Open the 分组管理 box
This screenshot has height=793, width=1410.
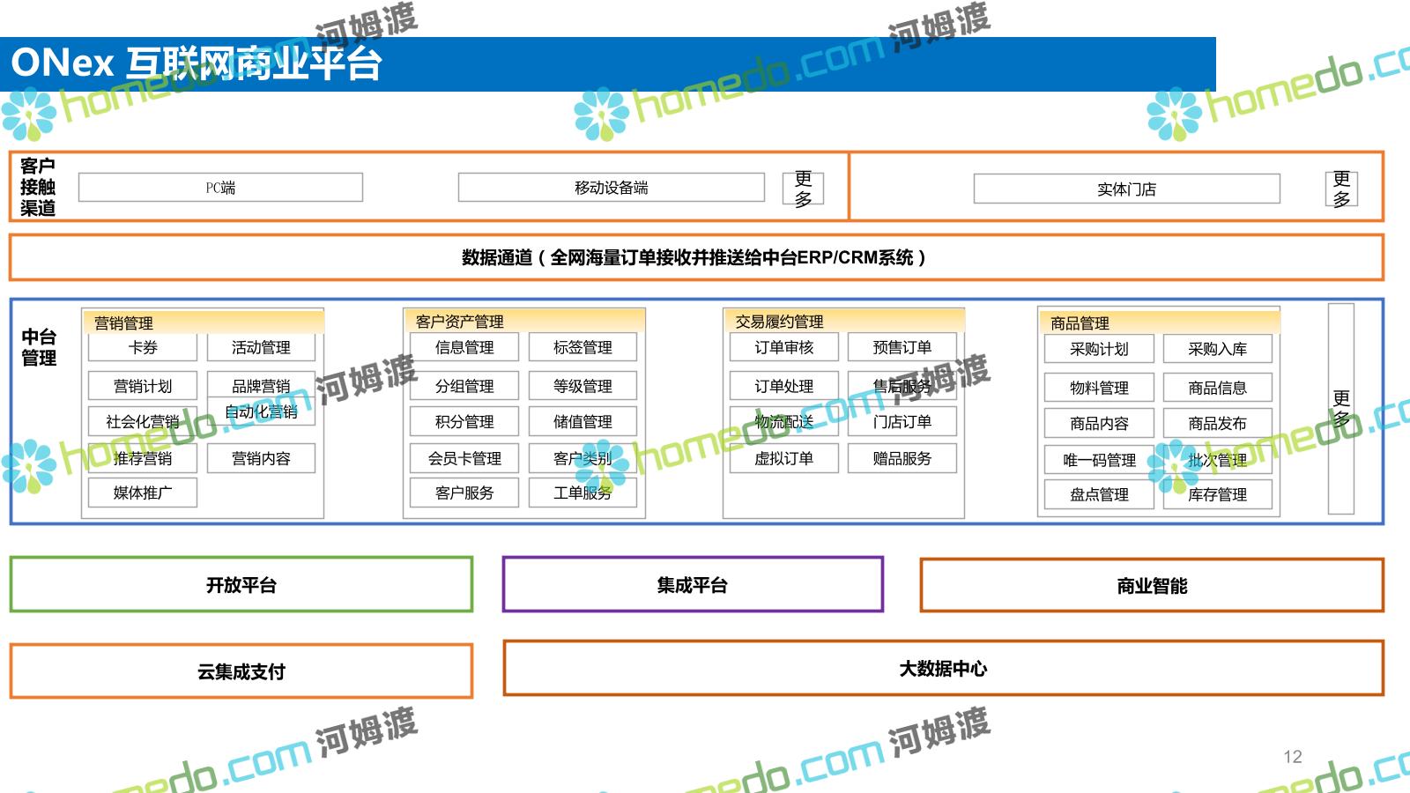[x=464, y=386]
